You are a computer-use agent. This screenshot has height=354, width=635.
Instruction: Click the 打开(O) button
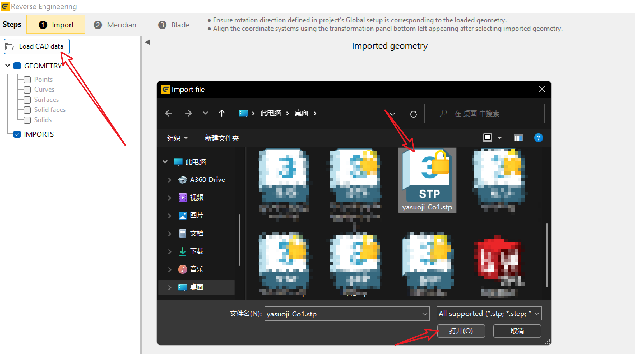461,331
